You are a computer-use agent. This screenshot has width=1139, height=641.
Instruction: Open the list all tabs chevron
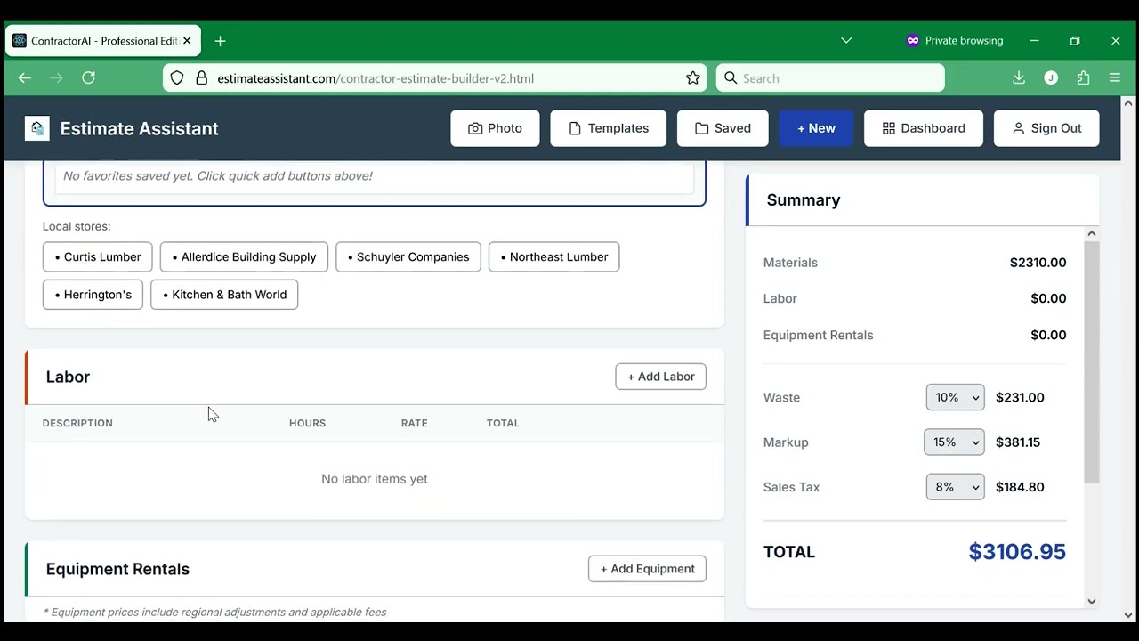pos(846,40)
